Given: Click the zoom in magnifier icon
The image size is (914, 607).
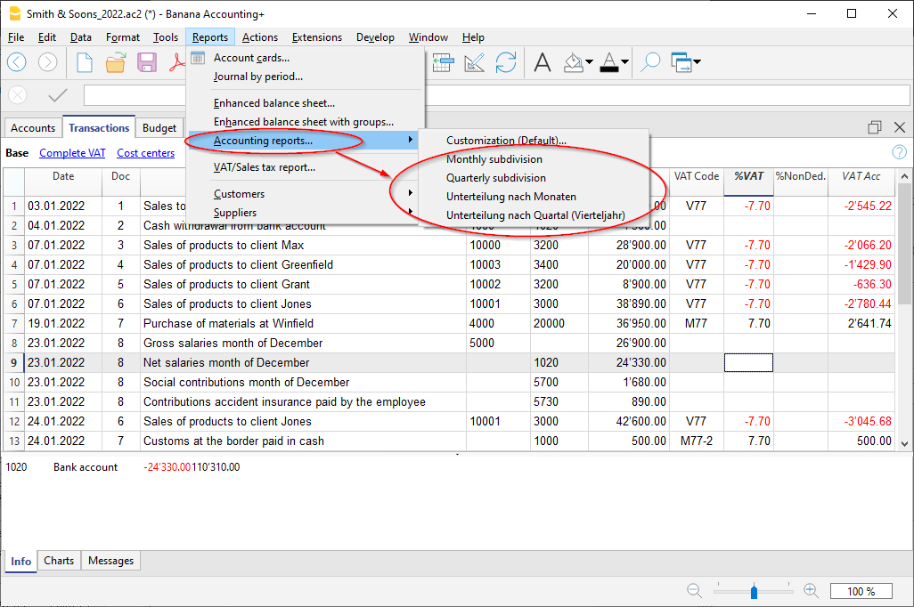Looking at the screenshot, I should [x=811, y=590].
